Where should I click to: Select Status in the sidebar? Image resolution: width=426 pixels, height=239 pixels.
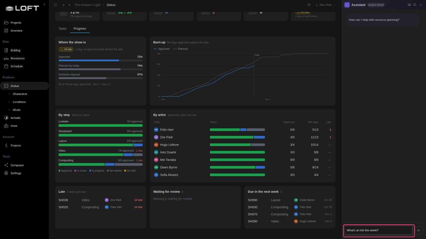[24, 86]
